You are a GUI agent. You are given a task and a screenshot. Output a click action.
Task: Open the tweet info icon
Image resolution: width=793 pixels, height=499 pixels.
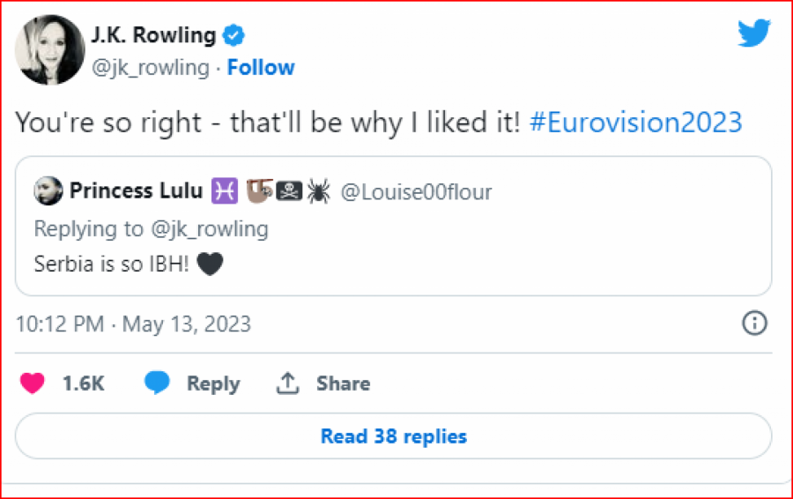point(754,324)
